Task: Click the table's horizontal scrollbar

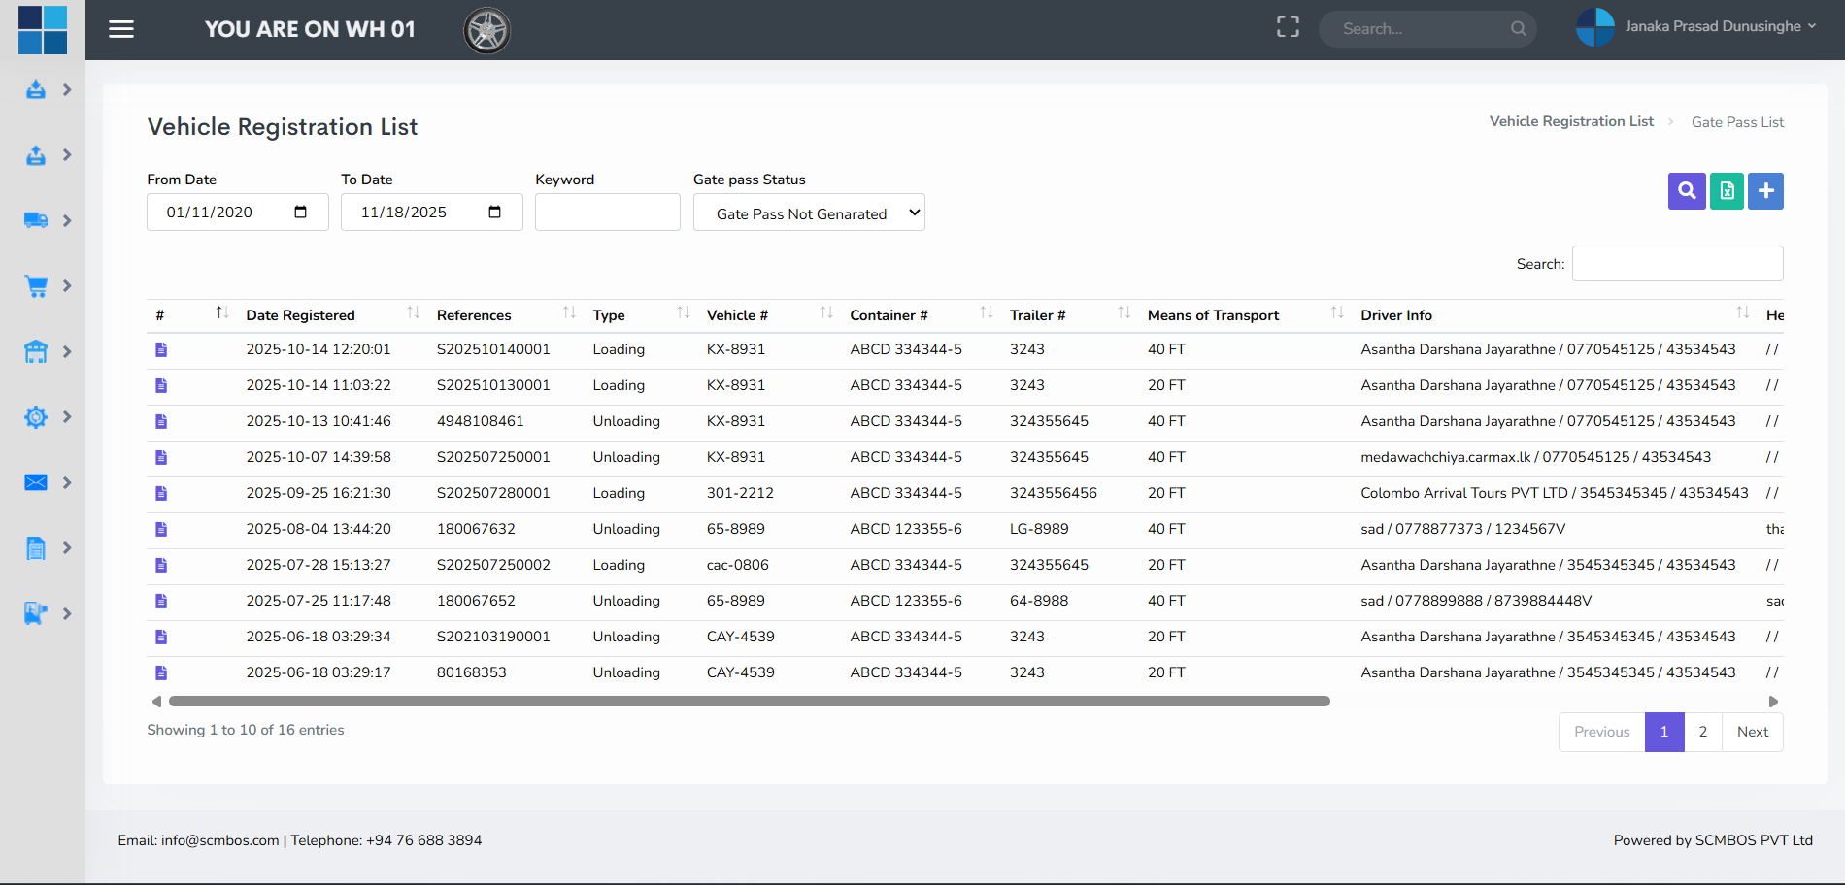Action: tap(748, 701)
